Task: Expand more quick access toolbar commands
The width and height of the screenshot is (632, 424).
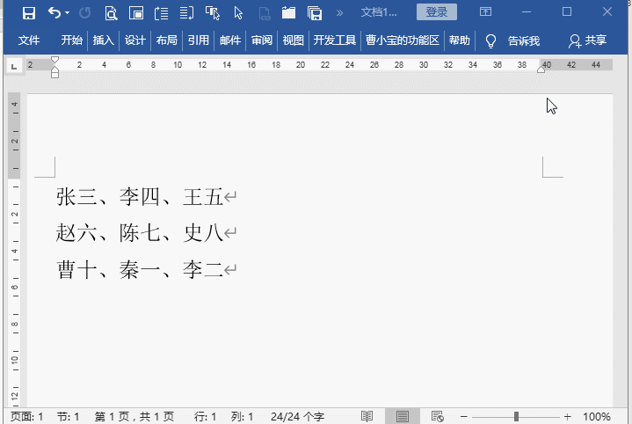Action: click(x=340, y=13)
